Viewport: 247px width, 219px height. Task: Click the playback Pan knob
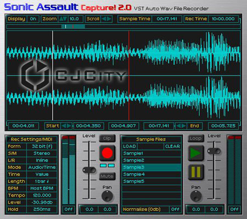click(196, 196)
